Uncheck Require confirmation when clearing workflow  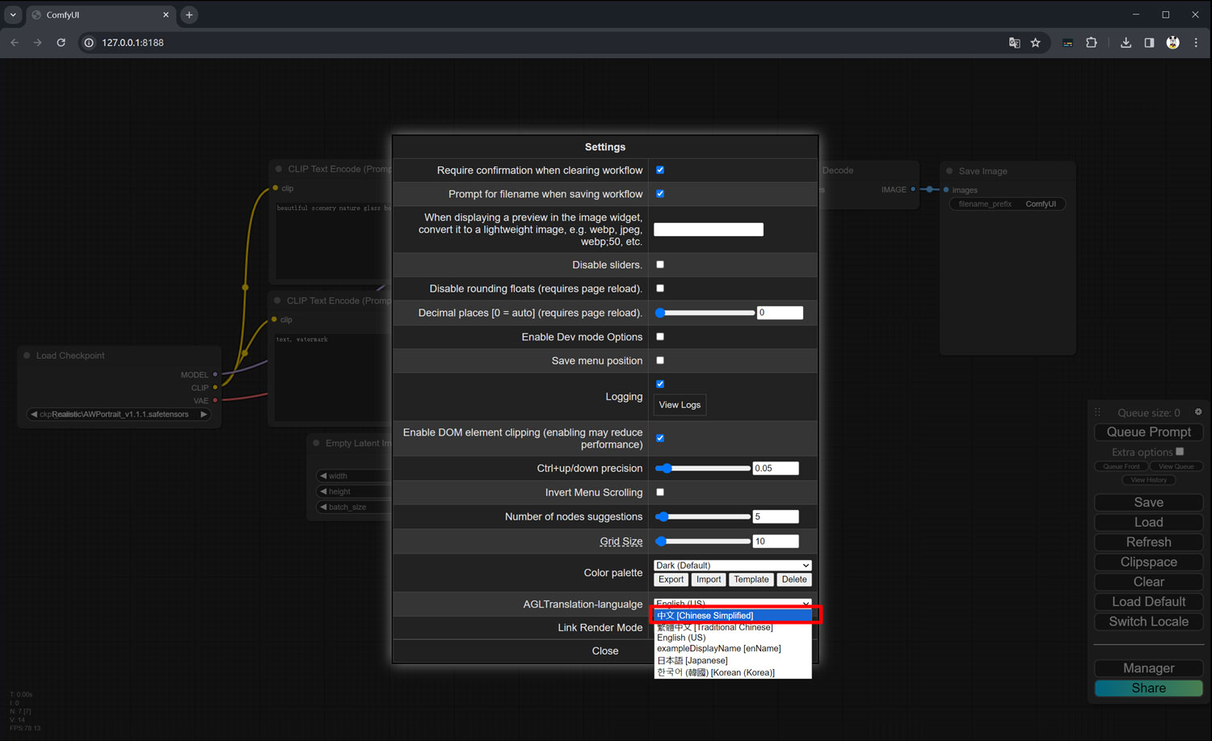coord(660,170)
